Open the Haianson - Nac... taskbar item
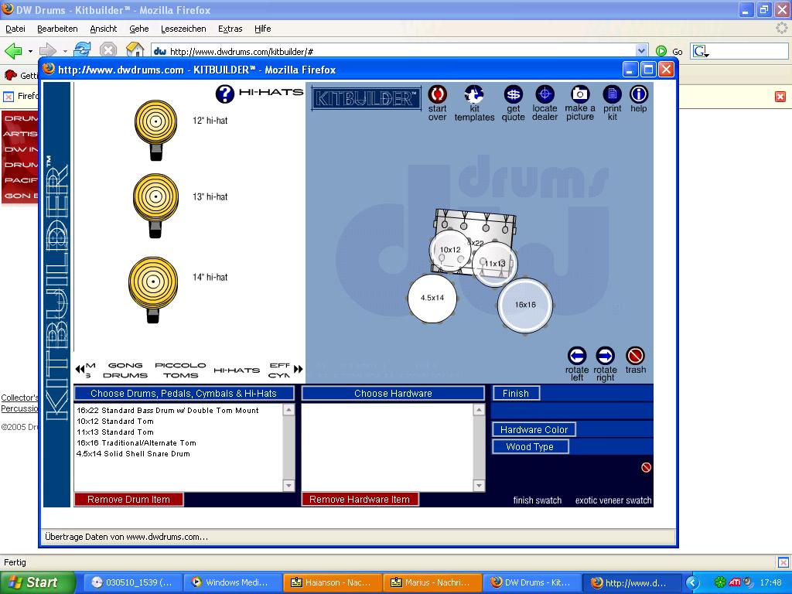 pyautogui.click(x=331, y=582)
